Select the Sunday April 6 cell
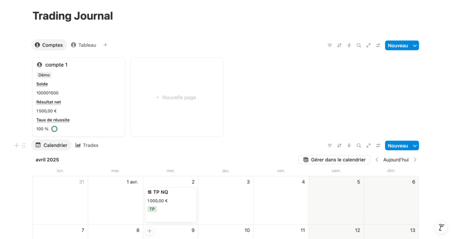453x239 pixels. coord(391,200)
